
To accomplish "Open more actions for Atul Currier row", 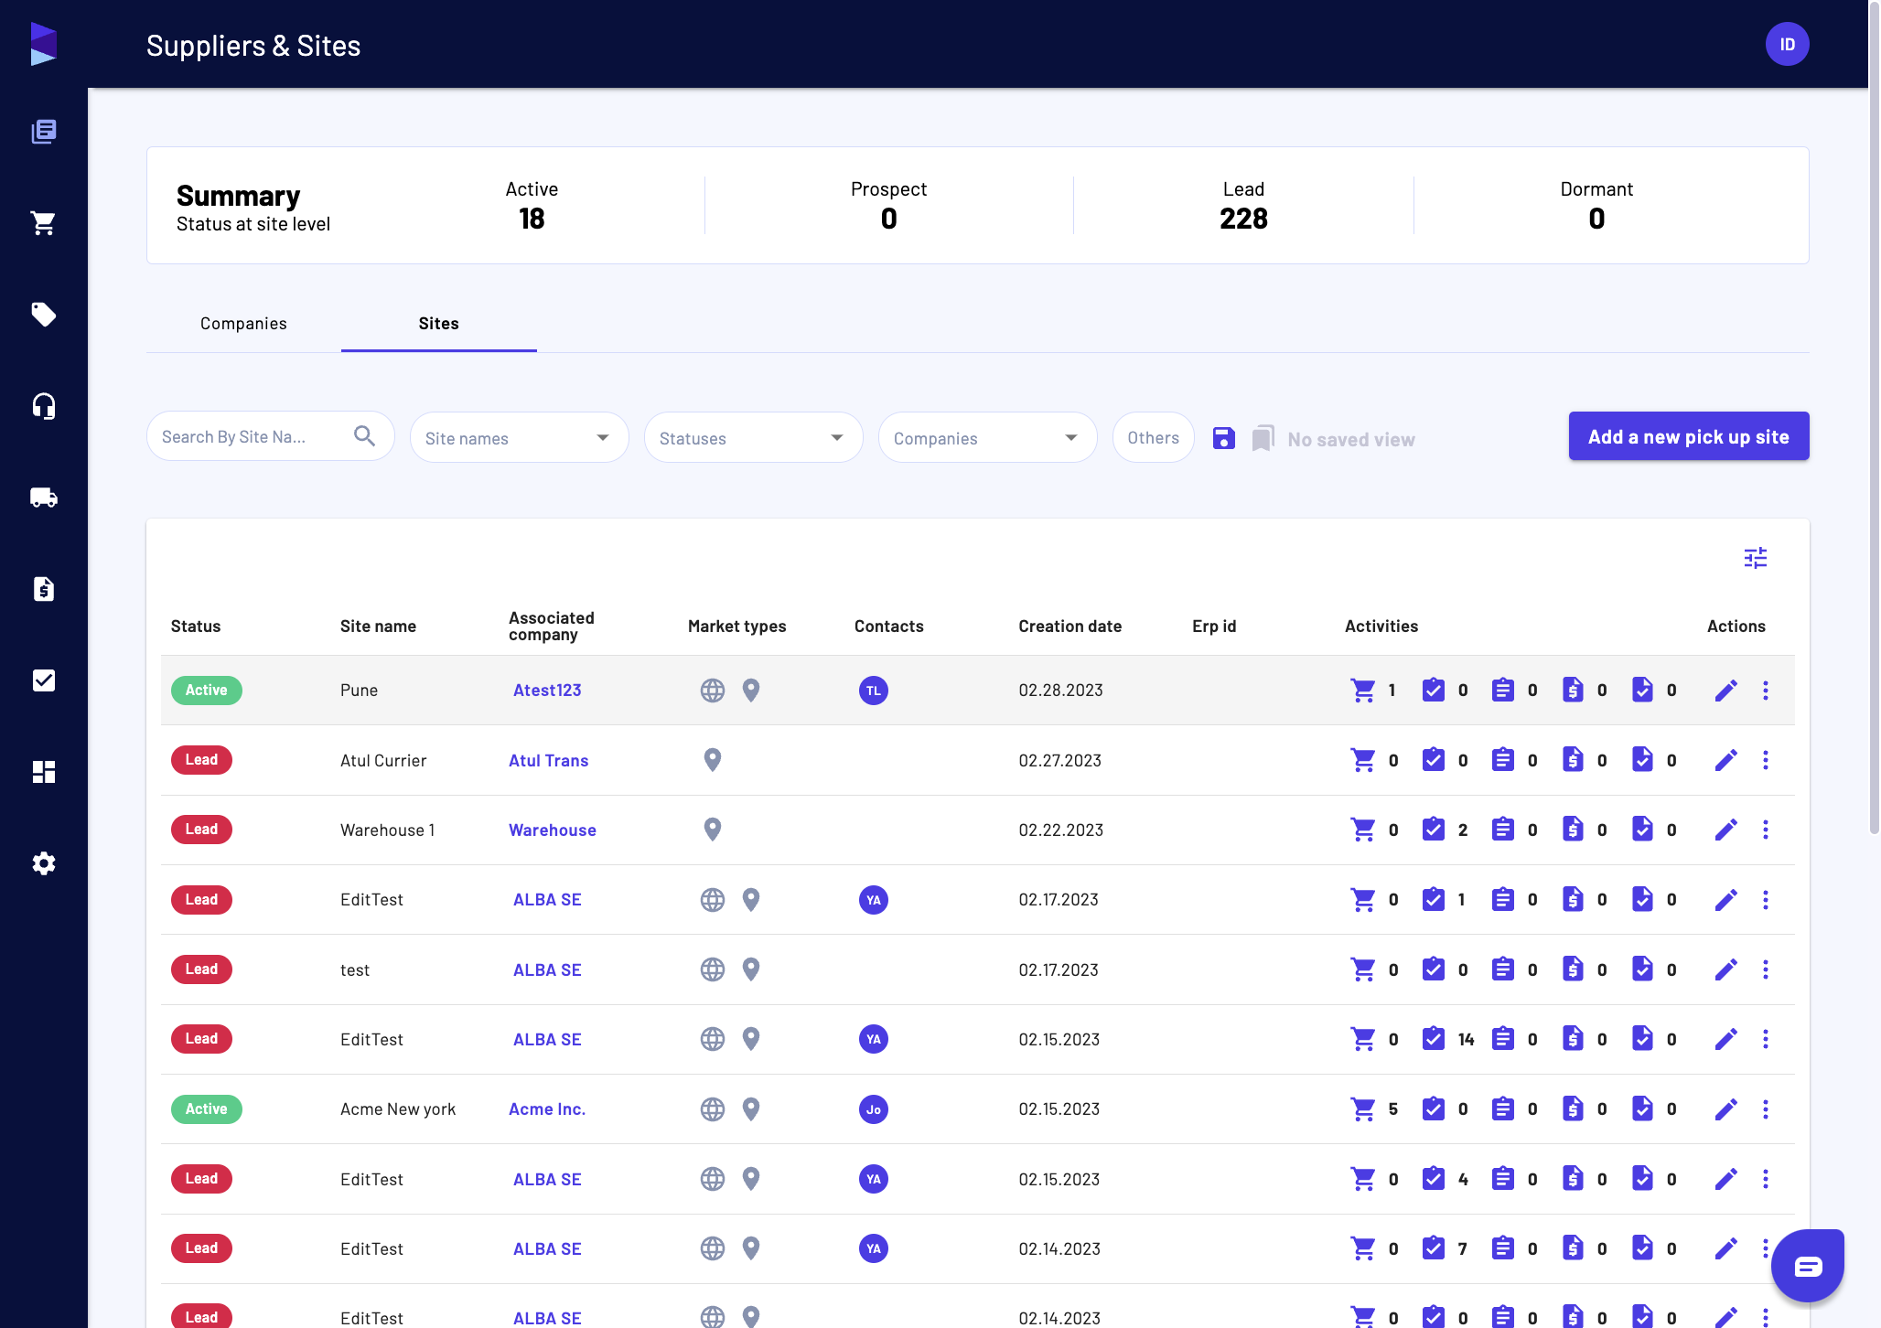I will pos(1765,760).
